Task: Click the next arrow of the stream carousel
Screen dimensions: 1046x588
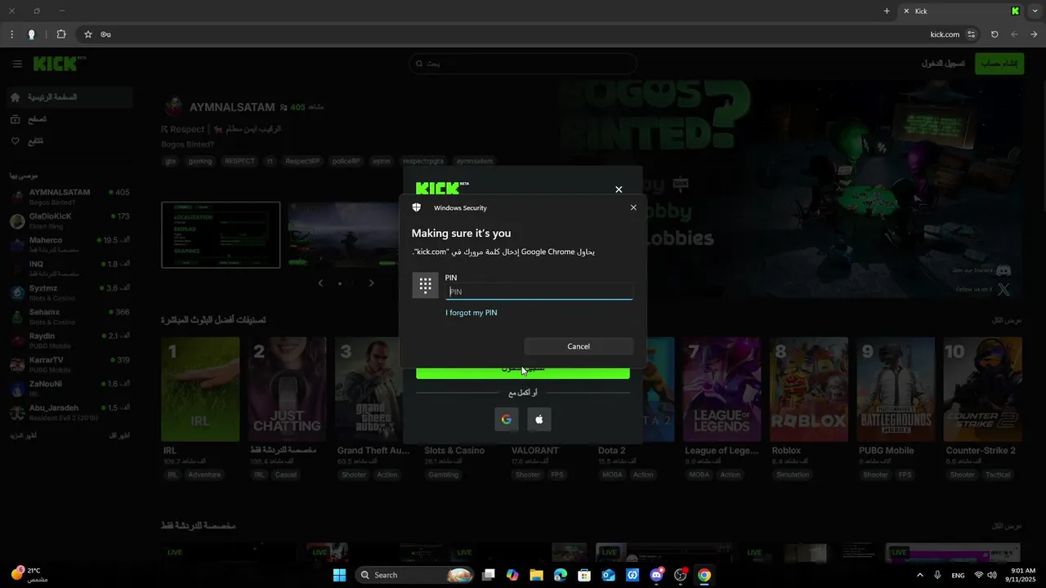Action: (x=371, y=283)
